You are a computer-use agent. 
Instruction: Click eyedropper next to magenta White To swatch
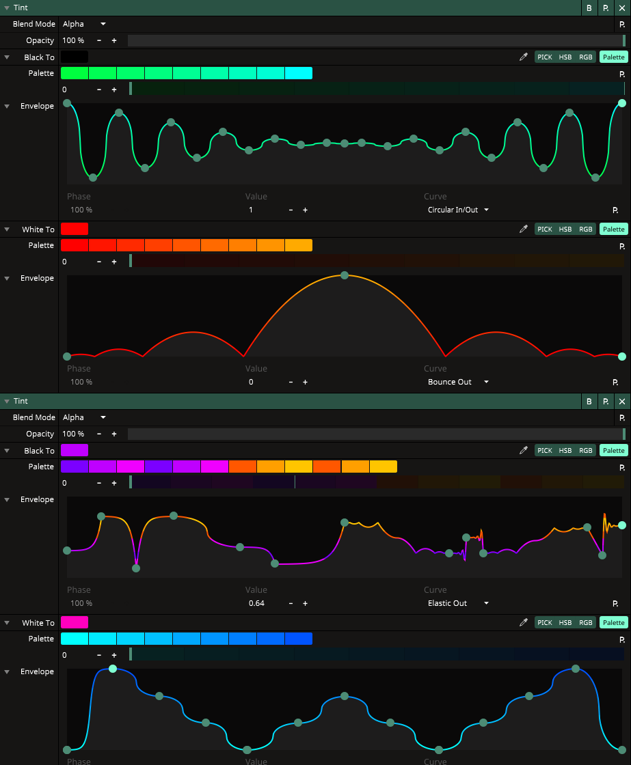[x=524, y=623]
